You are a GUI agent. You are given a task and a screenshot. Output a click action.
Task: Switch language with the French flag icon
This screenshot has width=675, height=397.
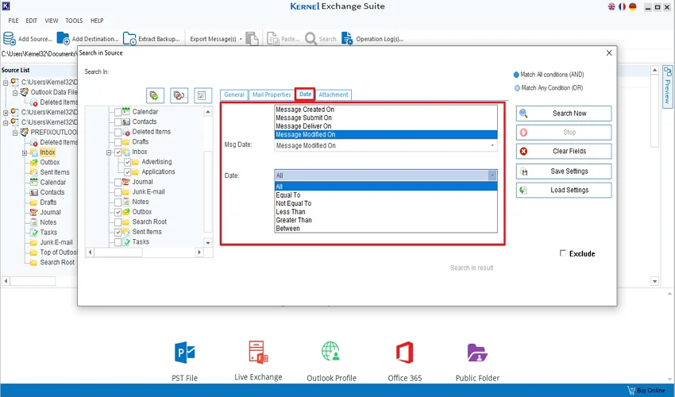click(622, 6)
